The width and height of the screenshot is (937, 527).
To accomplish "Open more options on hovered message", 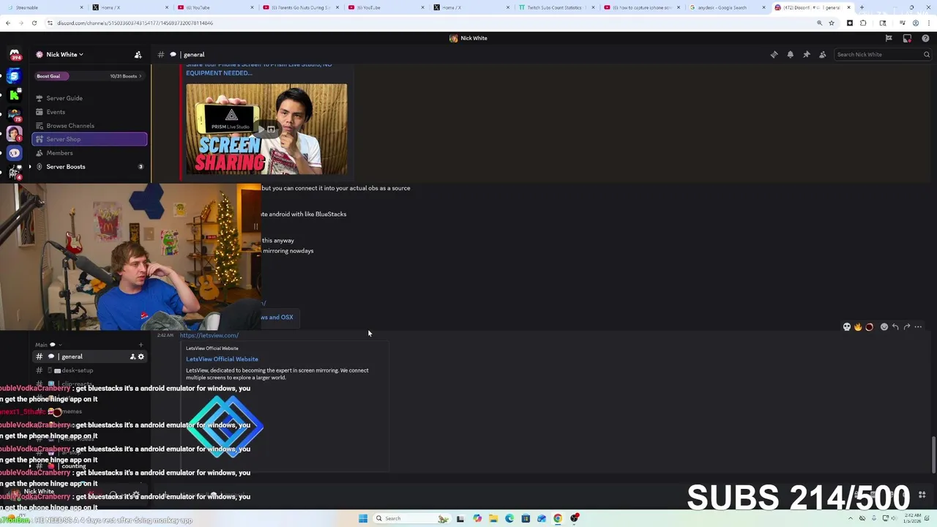I will pos(918,327).
